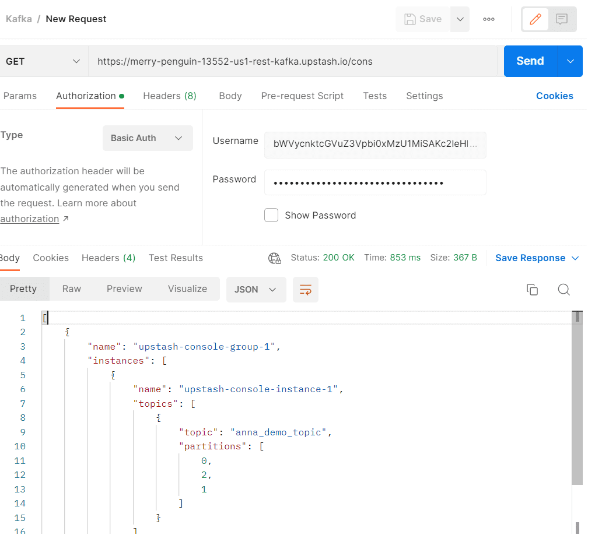Open the response Headers (4) tab

pyautogui.click(x=108, y=258)
